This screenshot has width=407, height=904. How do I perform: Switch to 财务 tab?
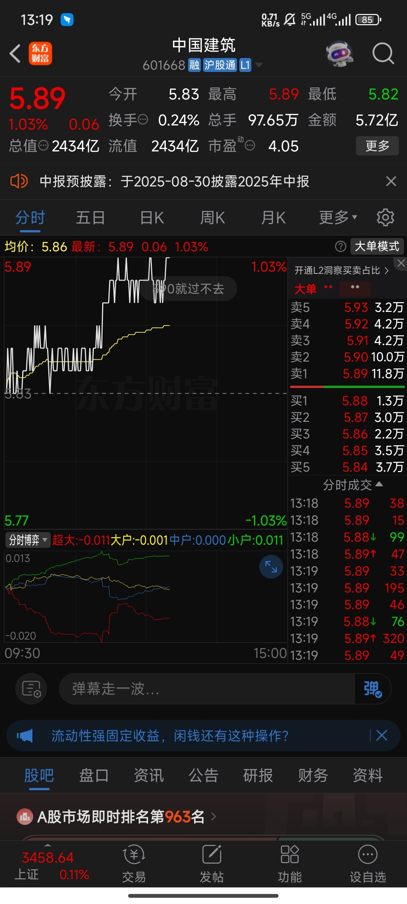313,776
